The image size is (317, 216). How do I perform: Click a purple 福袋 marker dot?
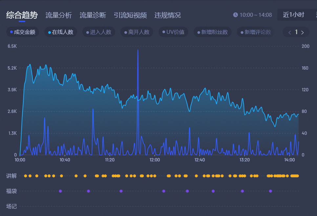(x=60, y=191)
